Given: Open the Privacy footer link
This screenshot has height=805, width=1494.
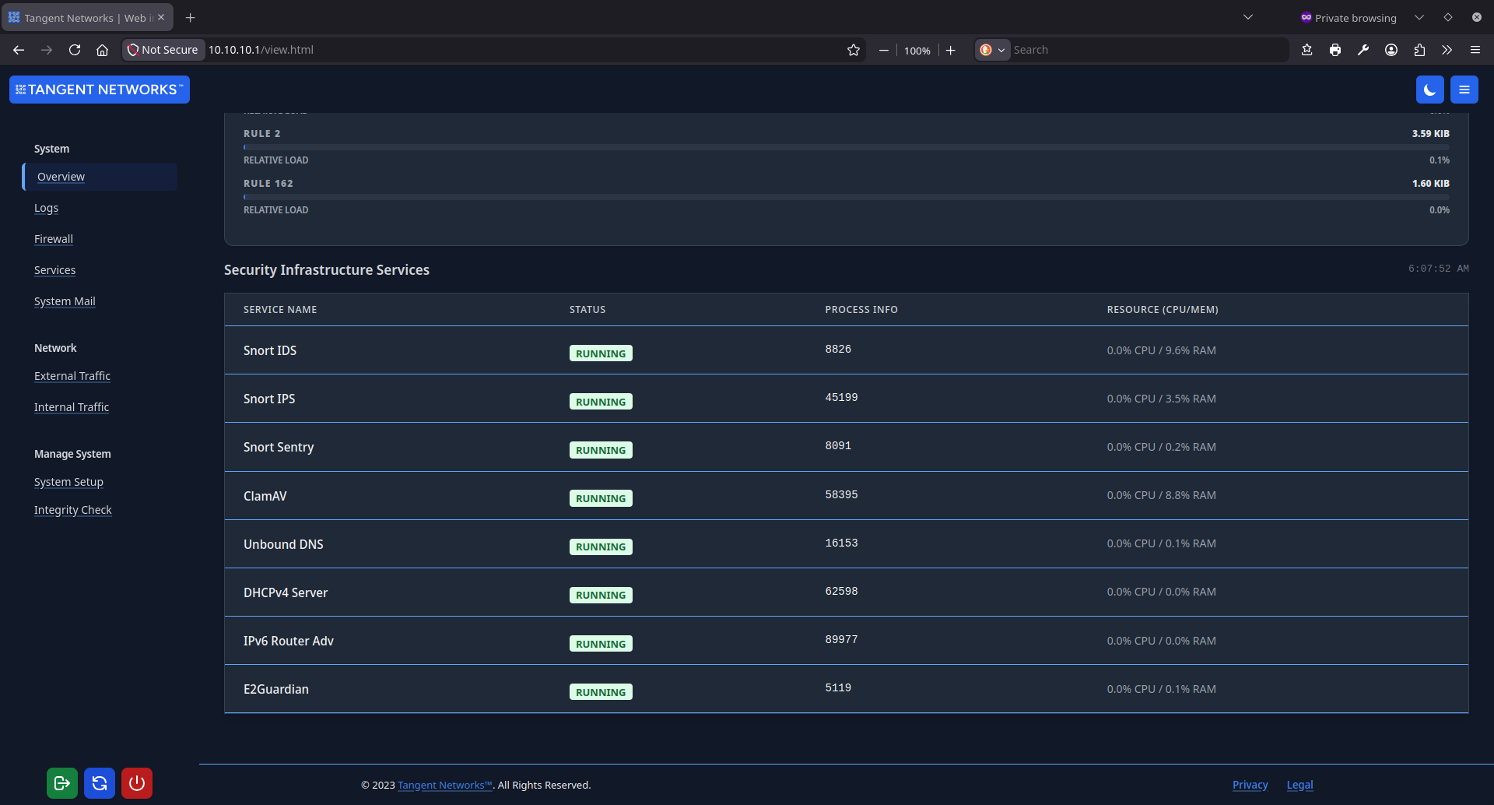Looking at the screenshot, I should pos(1250,785).
